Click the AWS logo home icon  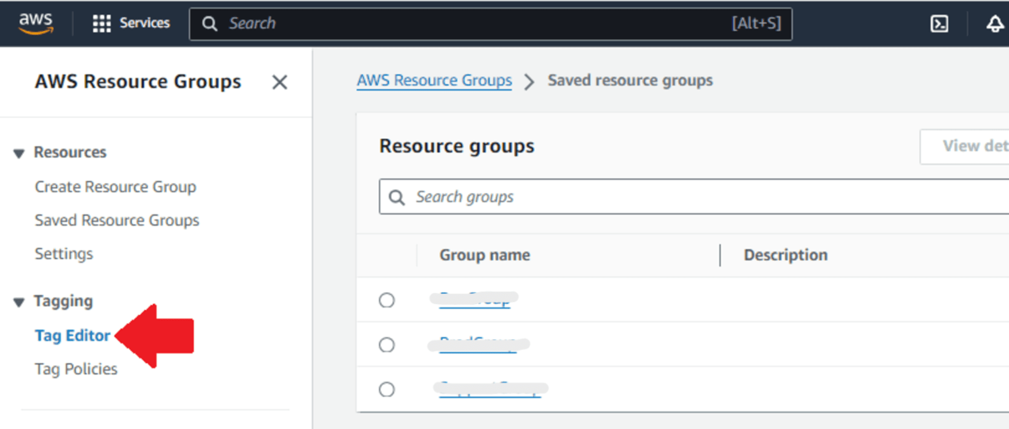[36, 23]
